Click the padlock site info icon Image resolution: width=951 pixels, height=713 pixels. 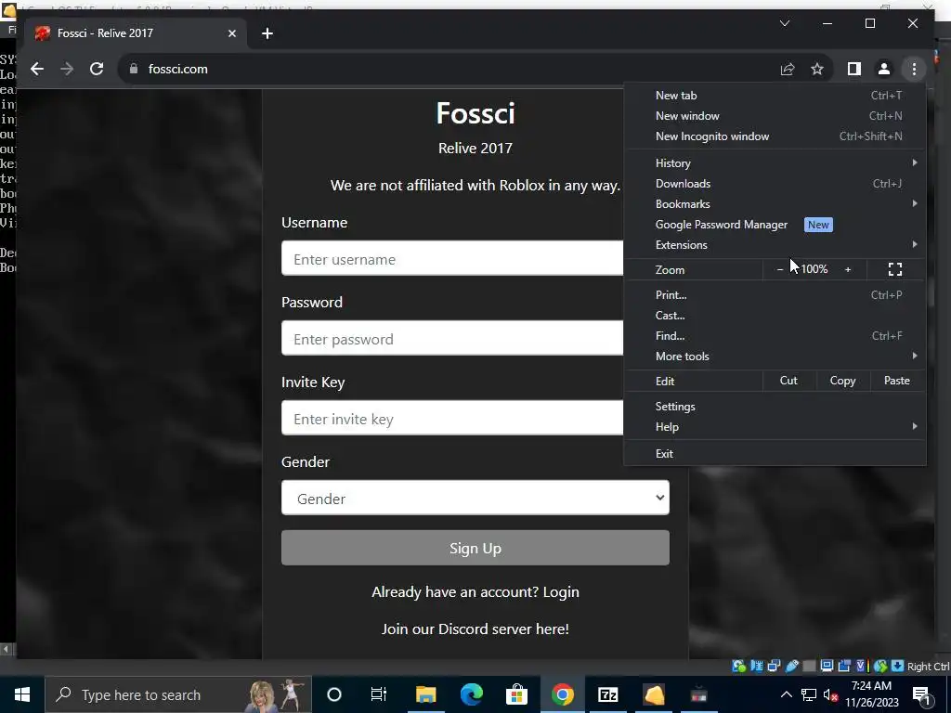click(x=134, y=69)
